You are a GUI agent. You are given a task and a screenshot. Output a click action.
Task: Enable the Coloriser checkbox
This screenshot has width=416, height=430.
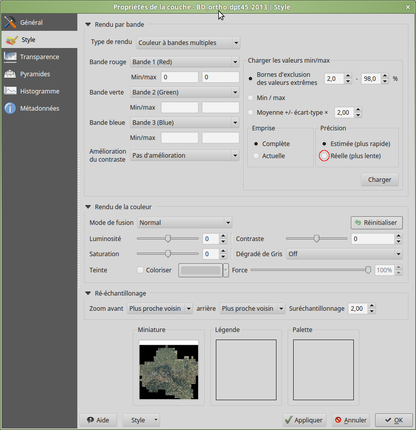pos(141,270)
